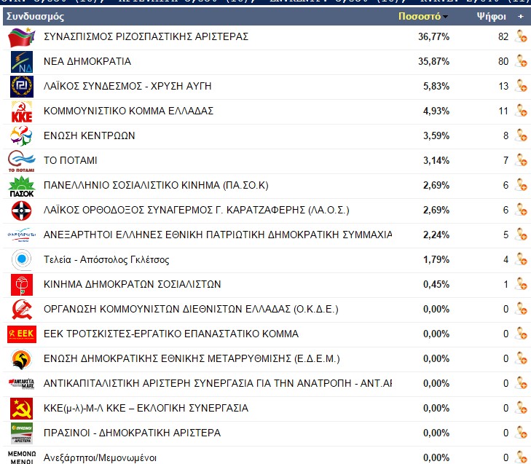Click the EEK red banner logo

point(22,334)
